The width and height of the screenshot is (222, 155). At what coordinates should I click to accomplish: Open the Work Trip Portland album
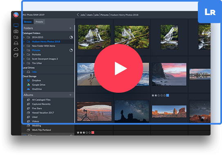(41, 130)
